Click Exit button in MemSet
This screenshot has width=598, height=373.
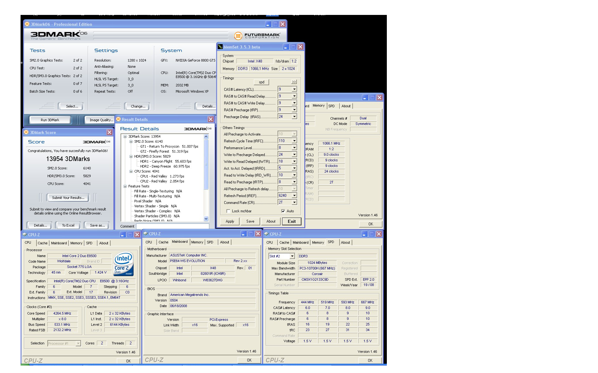(292, 221)
